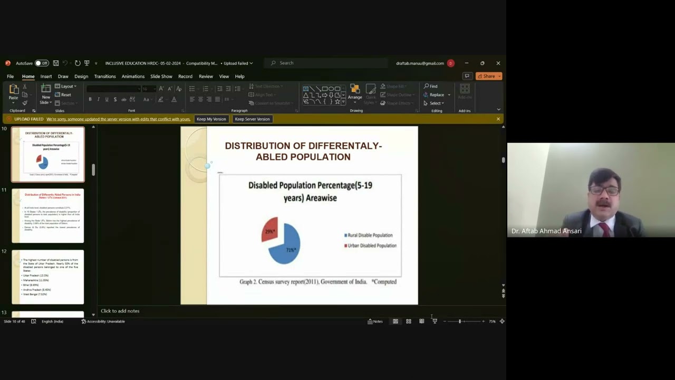The width and height of the screenshot is (675, 380).
Task: Open the Select dropdown in Editing
Action: click(434, 103)
